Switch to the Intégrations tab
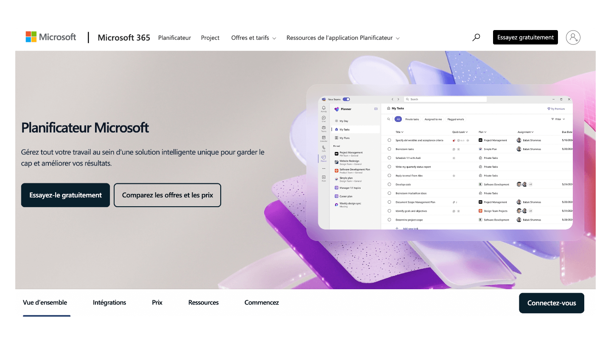 pos(109,302)
